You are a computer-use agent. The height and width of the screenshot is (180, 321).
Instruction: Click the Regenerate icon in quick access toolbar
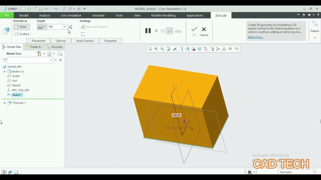click(64, 9)
